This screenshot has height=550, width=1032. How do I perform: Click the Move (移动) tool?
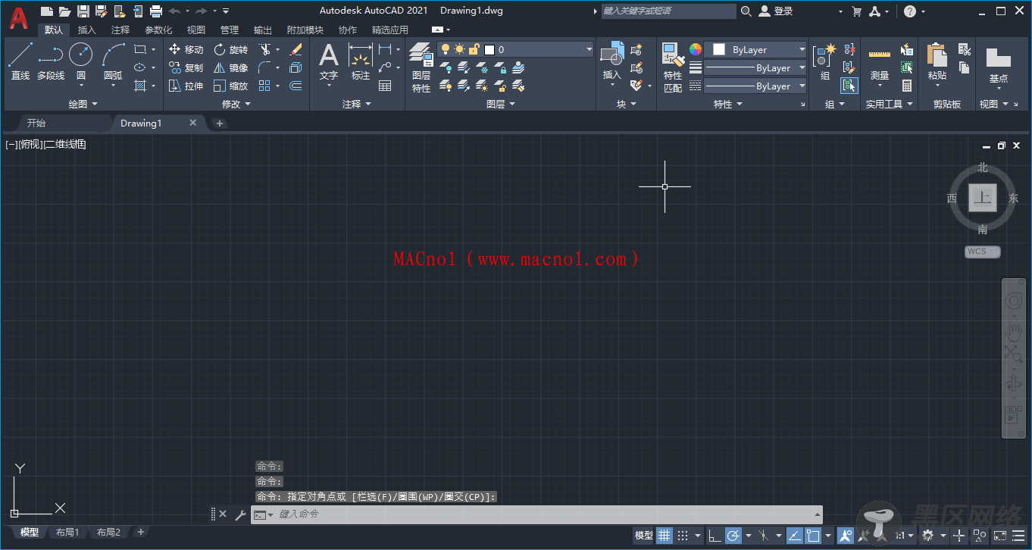186,49
